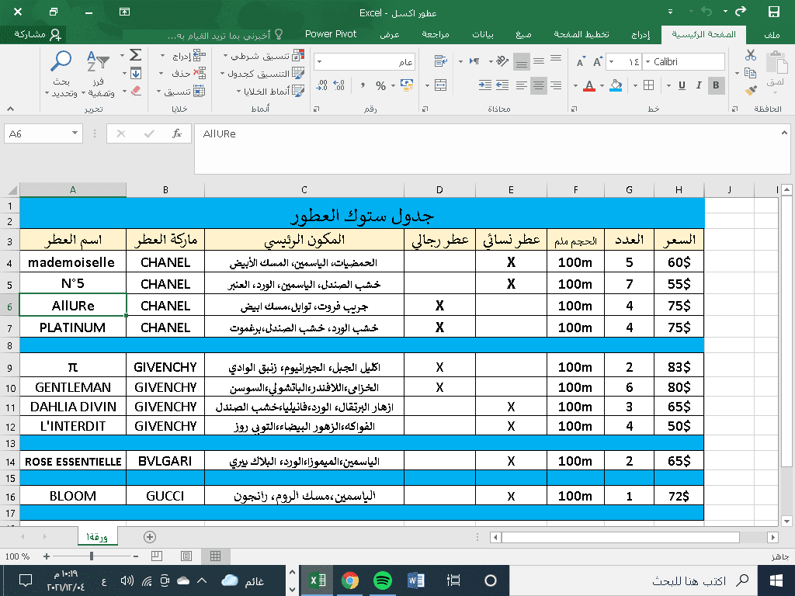
Task: Switch to the Review (مراجعة) tab
Action: coord(436,34)
